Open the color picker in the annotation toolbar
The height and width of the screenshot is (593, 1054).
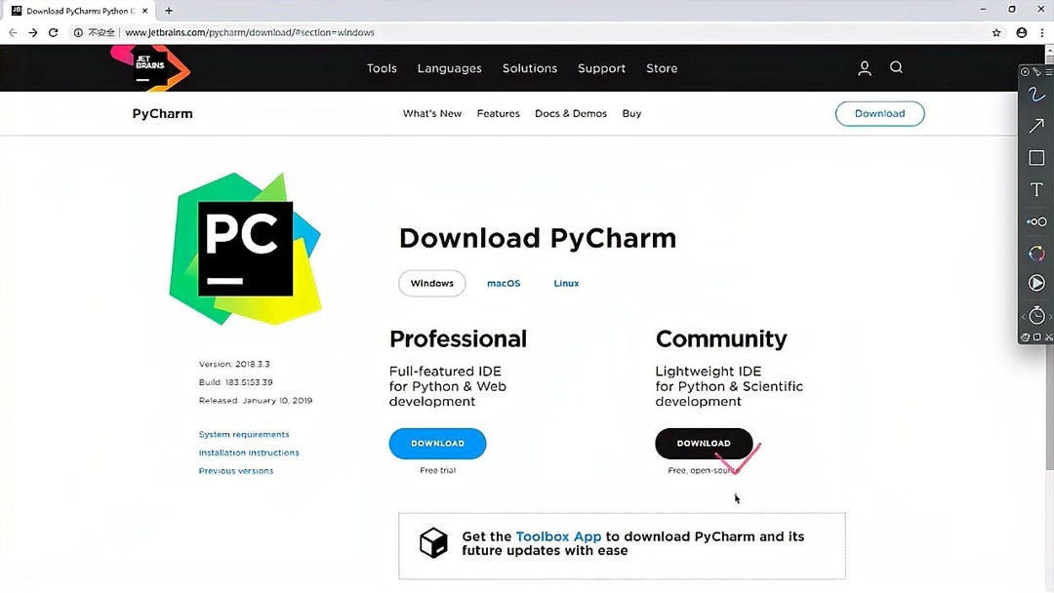pyautogui.click(x=1035, y=253)
